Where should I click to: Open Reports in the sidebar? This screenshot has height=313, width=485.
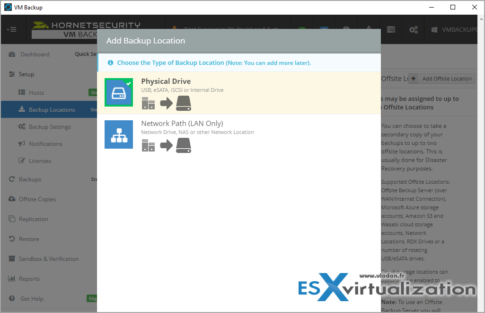[x=29, y=278]
